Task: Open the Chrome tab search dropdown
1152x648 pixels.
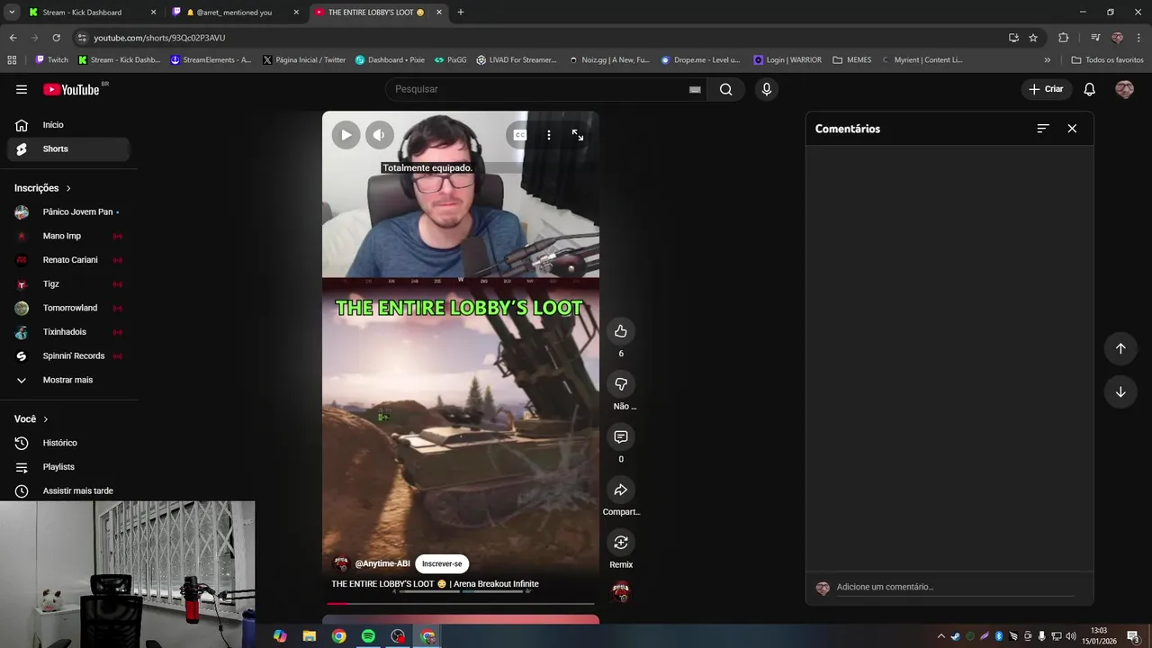Action: pyautogui.click(x=12, y=13)
